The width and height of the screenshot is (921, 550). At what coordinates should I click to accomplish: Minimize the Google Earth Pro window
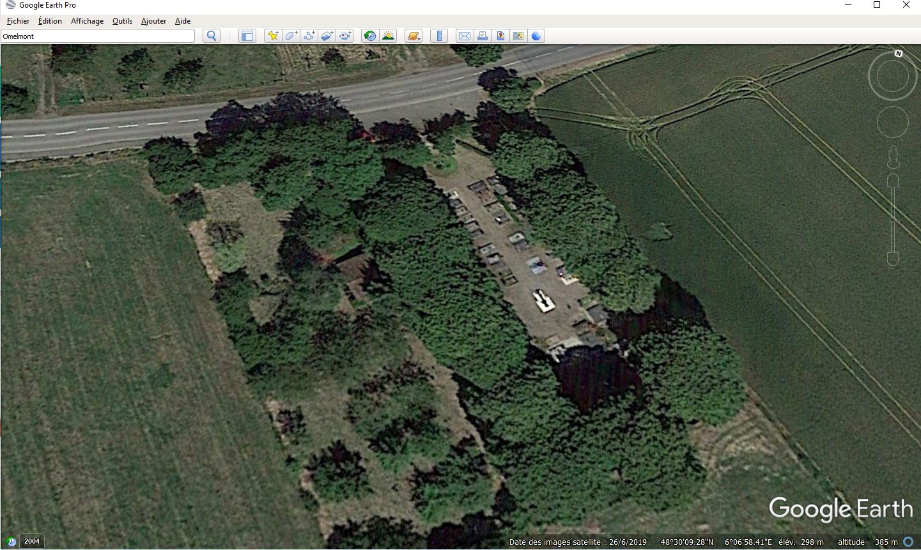click(x=848, y=5)
